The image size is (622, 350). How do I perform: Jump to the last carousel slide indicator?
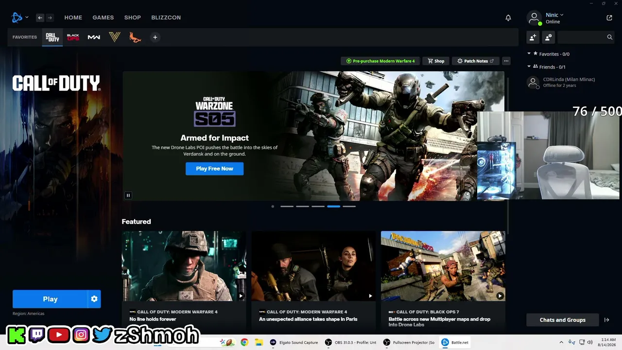(x=349, y=207)
